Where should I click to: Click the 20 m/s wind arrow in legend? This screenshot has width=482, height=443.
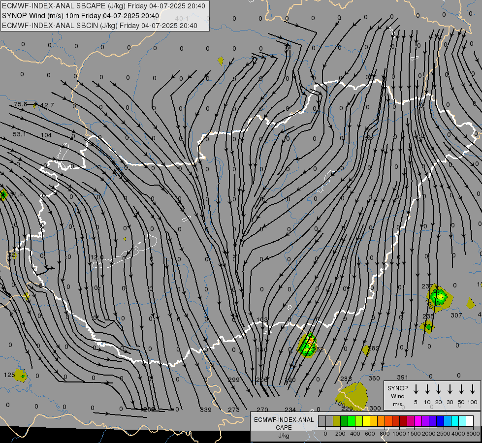pos(438,389)
